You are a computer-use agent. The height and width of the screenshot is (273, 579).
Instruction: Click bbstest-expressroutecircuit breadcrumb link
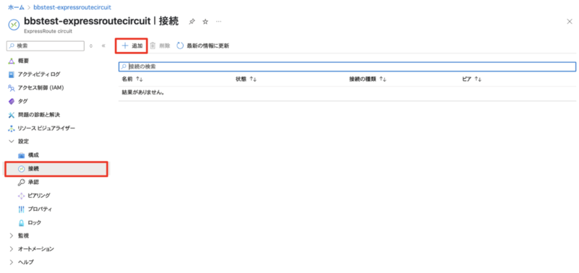(x=72, y=7)
